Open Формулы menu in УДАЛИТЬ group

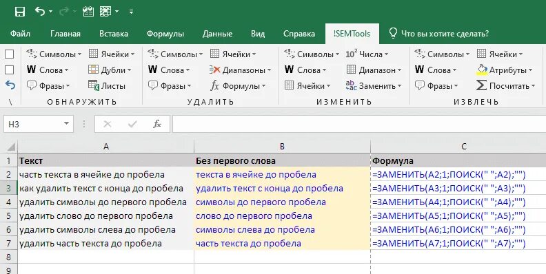[238, 85]
